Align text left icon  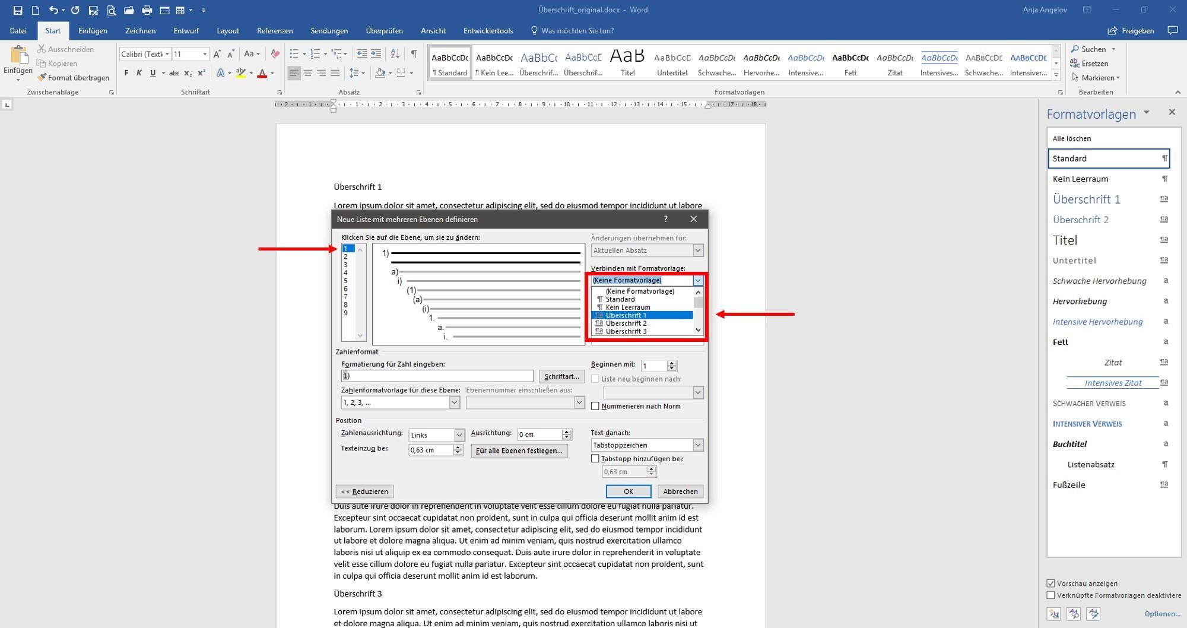[x=294, y=73]
